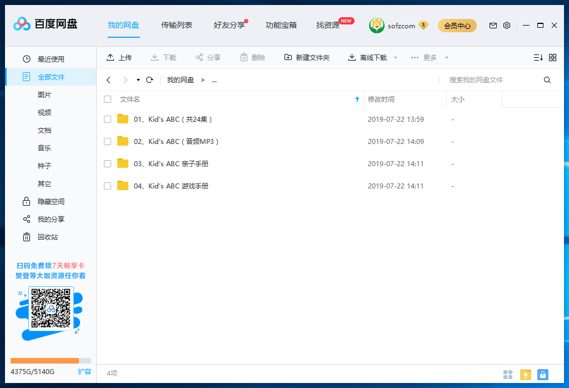Check the box for 04、Kid's ABC 游戏手册
Screen dimensions: 569x388
(107, 186)
